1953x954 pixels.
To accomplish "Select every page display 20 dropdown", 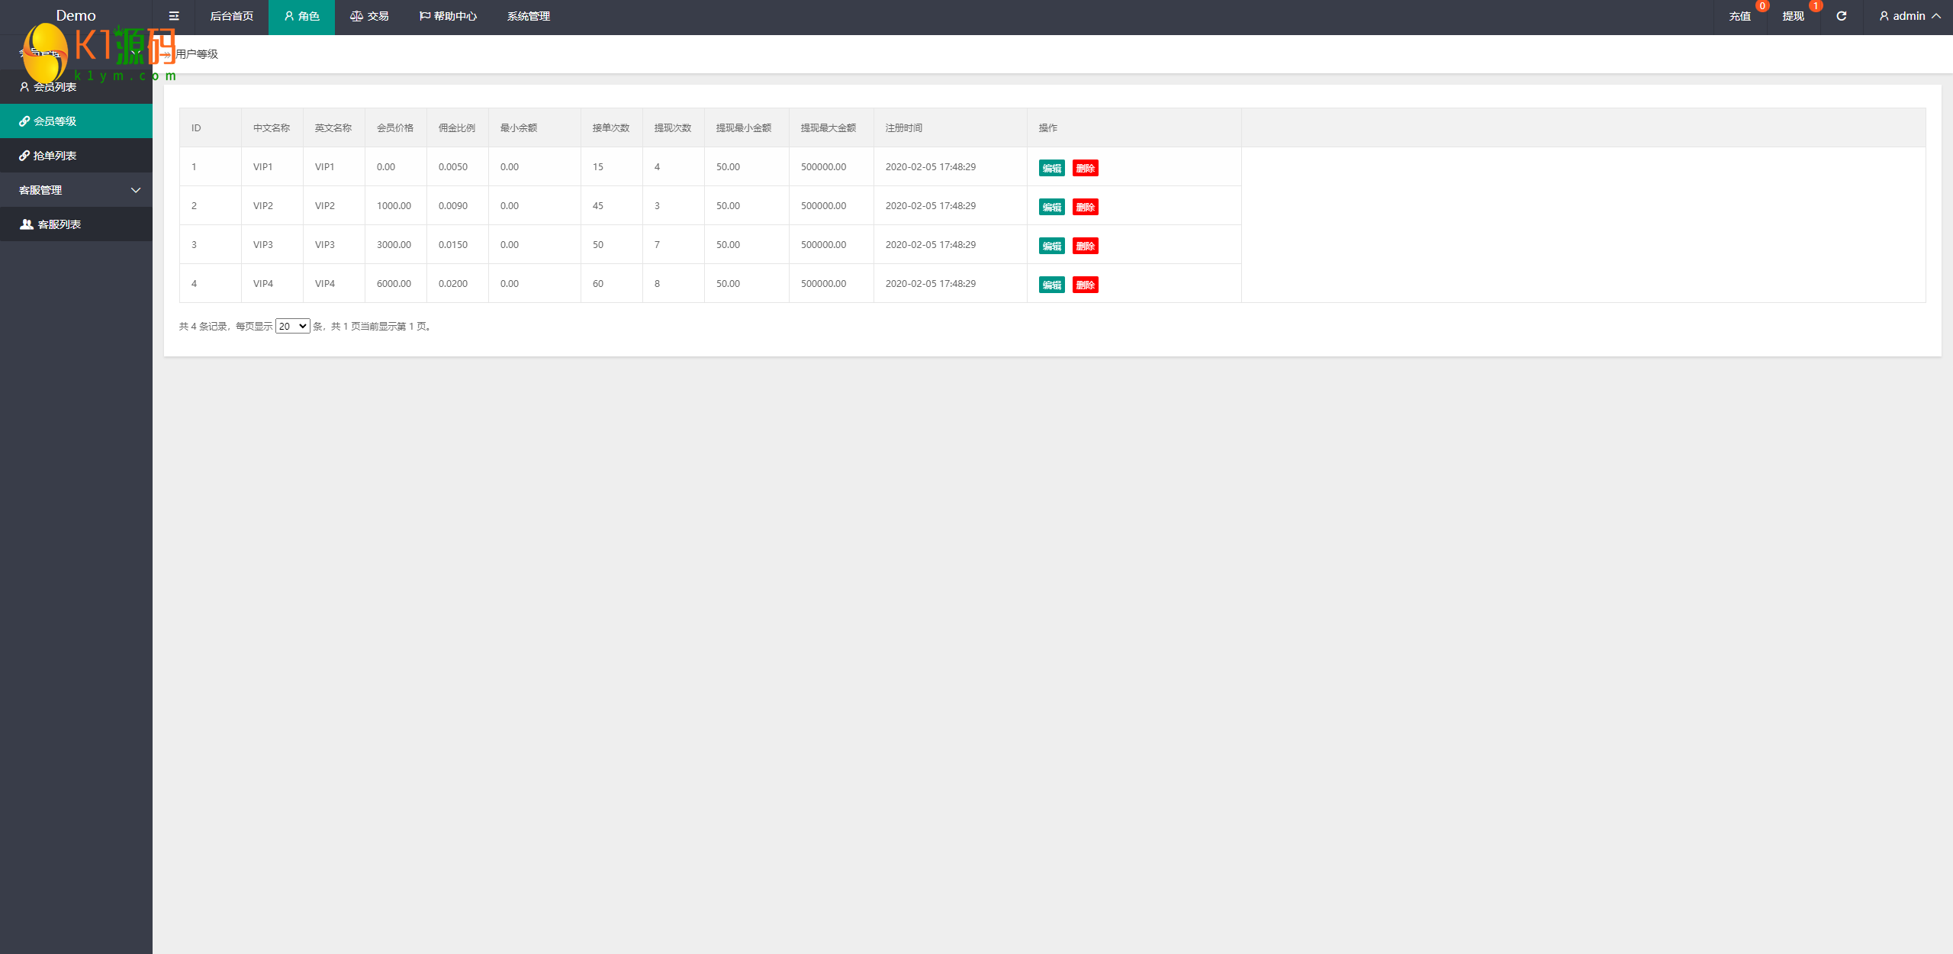I will (291, 325).
